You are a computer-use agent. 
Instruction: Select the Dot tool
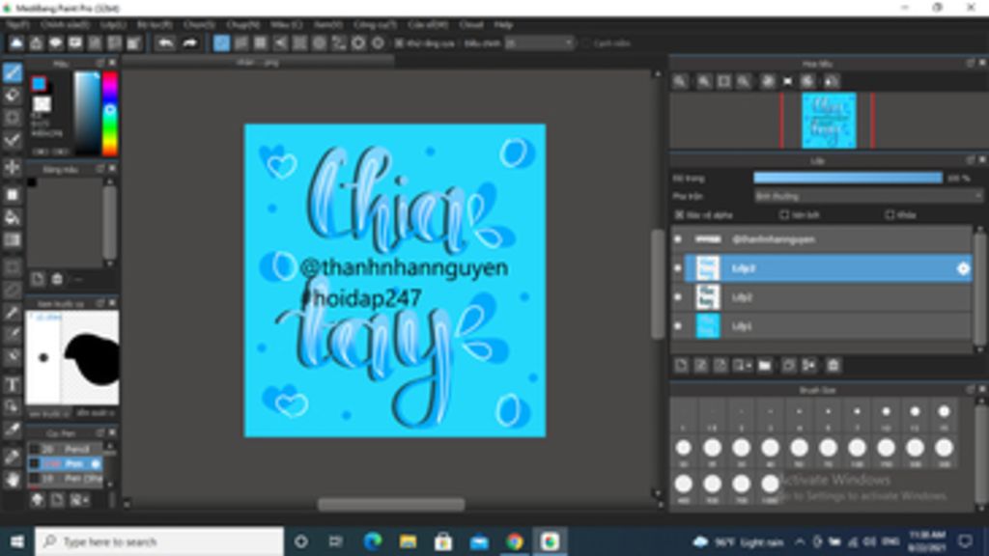pyautogui.click(x=12, y=118)
